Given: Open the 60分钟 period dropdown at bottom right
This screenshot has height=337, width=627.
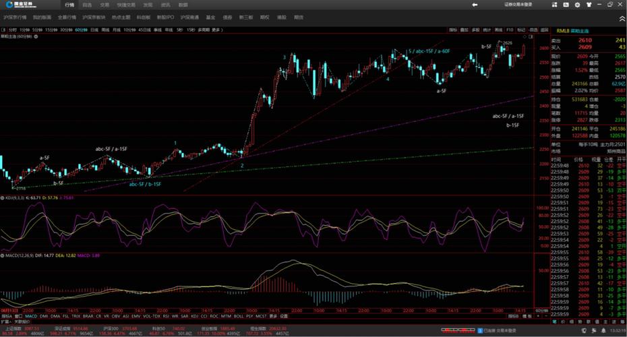Looking at the screenshot, I should coord(543,310).
